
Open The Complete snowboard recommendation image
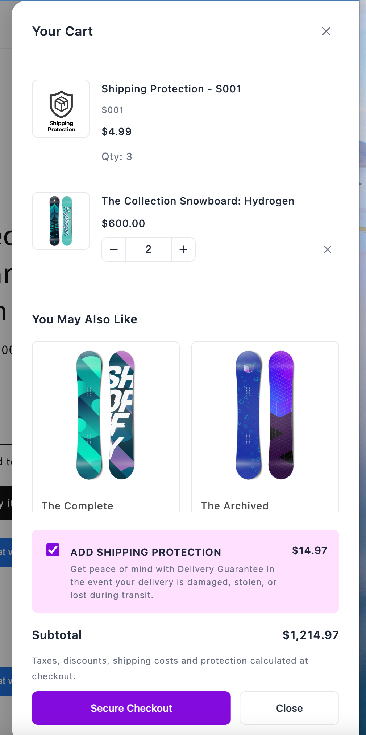[x=105, y=415]
